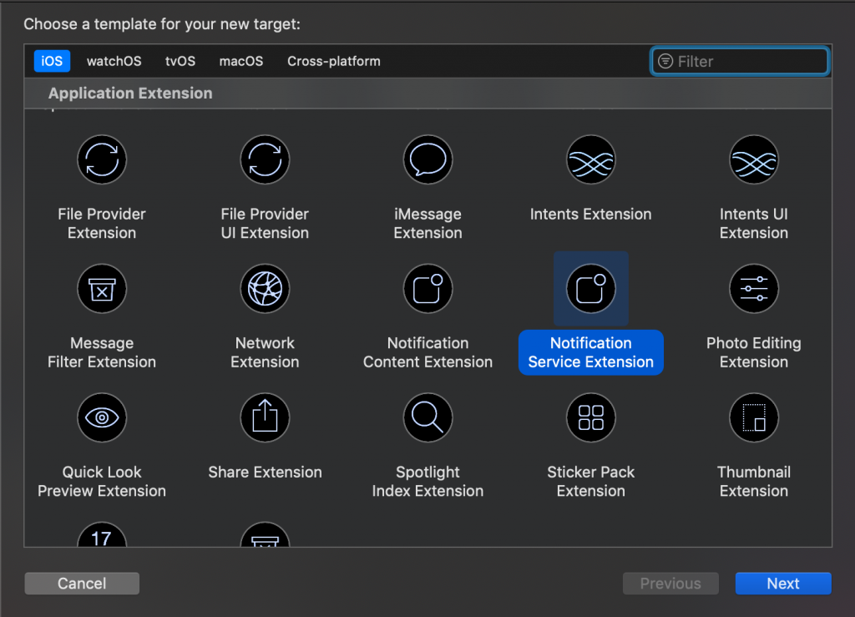Cancel the new target creation

click(81, 583)
